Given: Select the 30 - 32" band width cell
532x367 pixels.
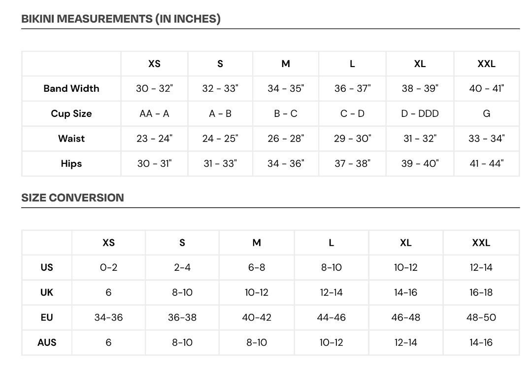Looking at the screenshot, I should click(x=154, y=89).
